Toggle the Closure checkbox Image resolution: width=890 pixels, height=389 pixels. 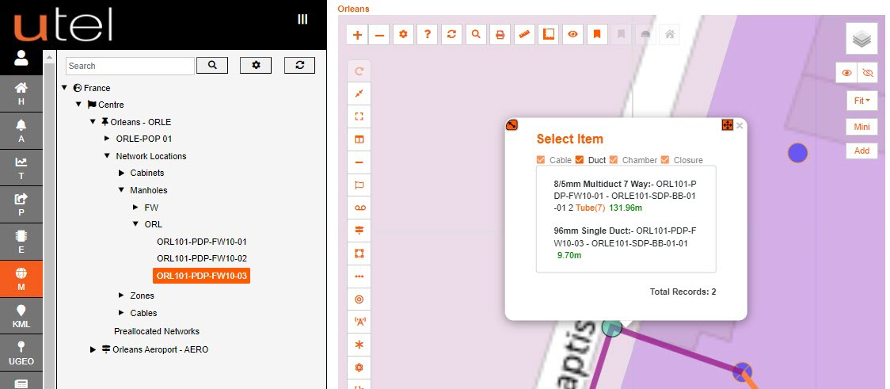pos(665,160)
